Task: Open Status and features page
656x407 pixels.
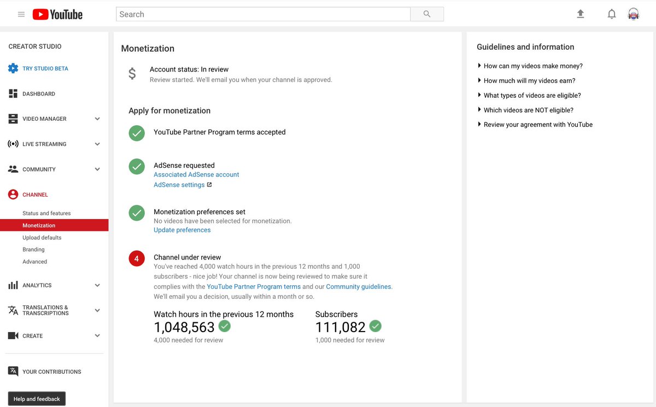Action: [46, 213]
